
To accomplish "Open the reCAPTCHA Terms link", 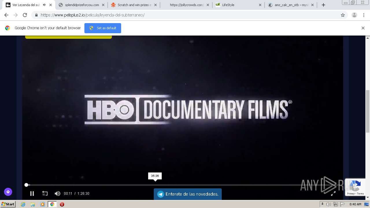I will click(360, 194).
